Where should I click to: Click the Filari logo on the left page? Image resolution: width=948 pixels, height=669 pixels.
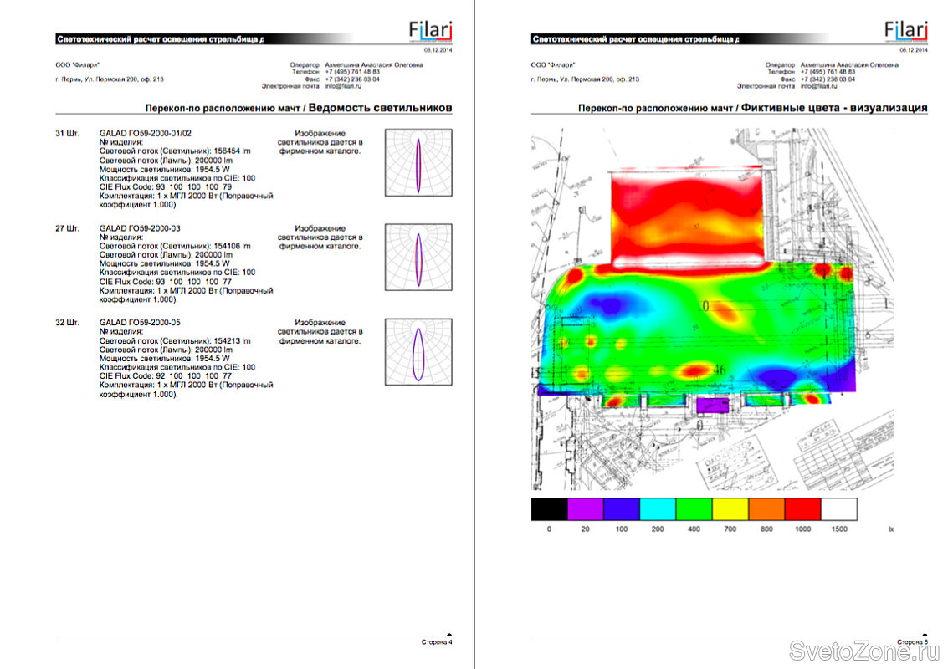430,31
